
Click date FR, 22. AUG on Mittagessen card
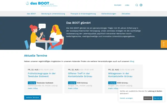pos(114,70)
